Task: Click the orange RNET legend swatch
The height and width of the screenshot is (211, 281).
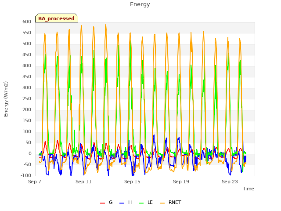Action: [x=162, y=203]
